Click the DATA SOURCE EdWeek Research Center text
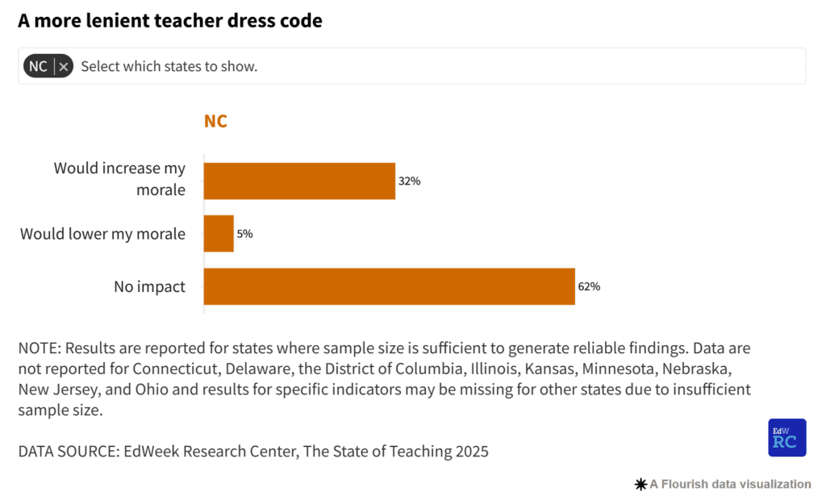 (253, 452)
